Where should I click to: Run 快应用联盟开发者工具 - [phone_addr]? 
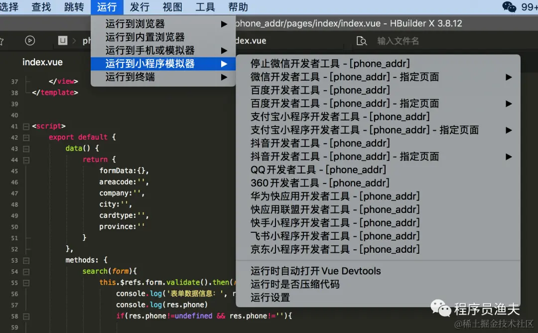[378, 209]
